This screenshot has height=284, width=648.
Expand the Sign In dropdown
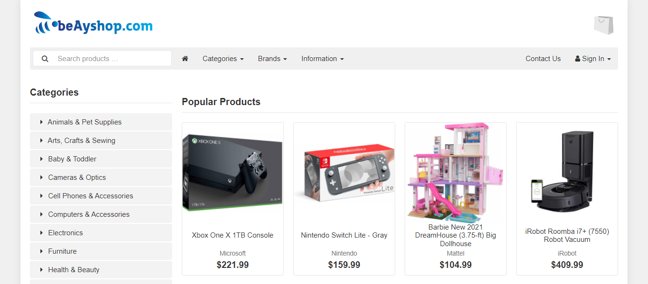pos(593,59)
